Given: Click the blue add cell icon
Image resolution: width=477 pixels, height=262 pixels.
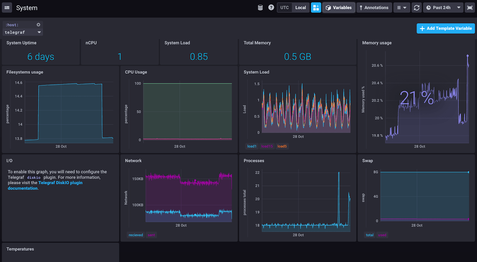Looking at the screenshot, I should 316,8.
